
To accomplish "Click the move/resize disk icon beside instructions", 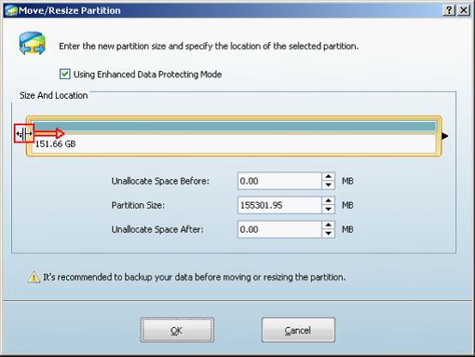I will tap(32, 44).
